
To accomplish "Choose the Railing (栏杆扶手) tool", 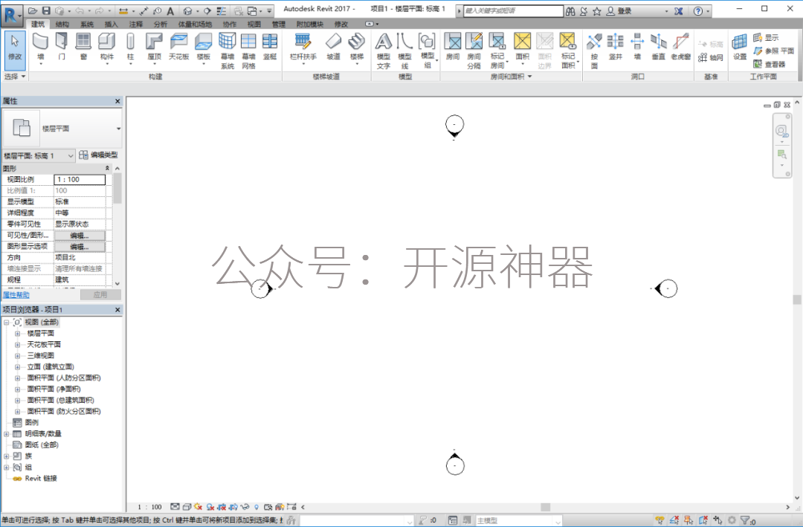I will [x=303, y=48].
